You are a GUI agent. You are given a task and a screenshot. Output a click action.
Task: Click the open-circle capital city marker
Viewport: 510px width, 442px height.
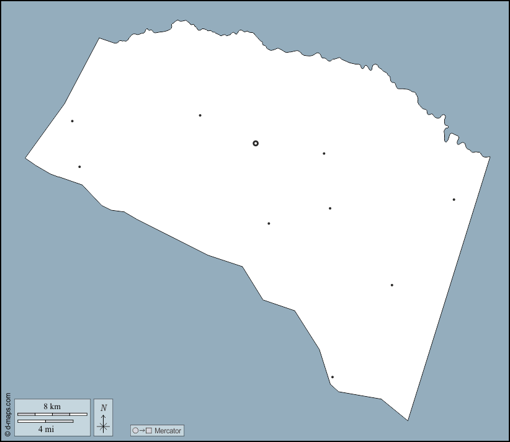256,143
